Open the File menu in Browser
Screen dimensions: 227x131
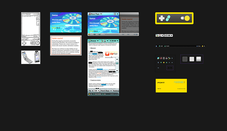click(91, 91)
